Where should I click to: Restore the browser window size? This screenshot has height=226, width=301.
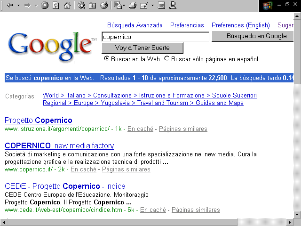coord(287,4)
